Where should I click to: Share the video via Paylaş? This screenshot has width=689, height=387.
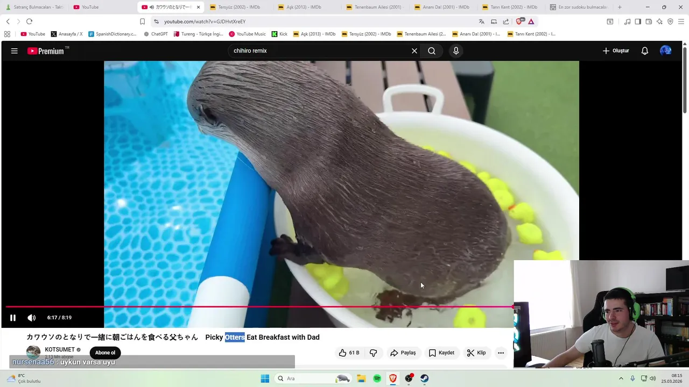tap(403, 353)
